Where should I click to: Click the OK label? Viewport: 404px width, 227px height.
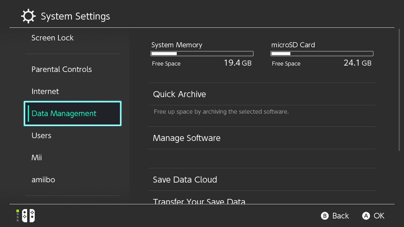pyautogui.click(x=379, y=216)
